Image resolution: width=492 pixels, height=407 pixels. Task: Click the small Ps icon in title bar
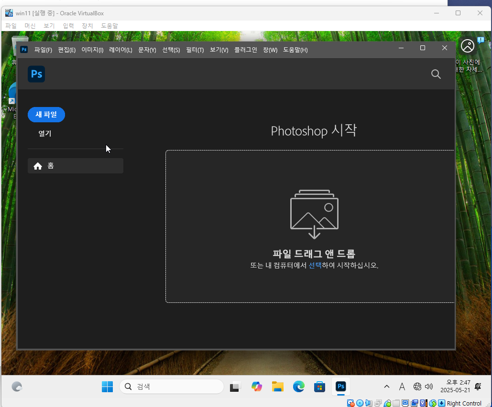pyautogui.click(x=24, y=50)
